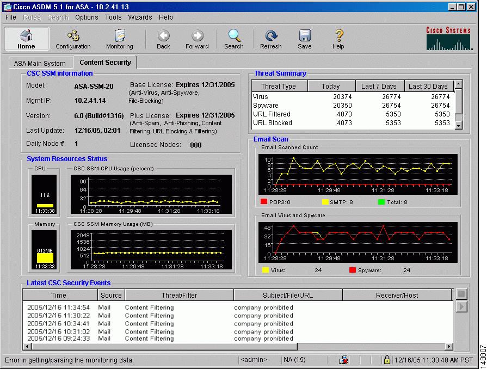The height and width of the screenshot is (369, 487).
Task: Click the Cisco Systems logo
Action: [449, 39]
